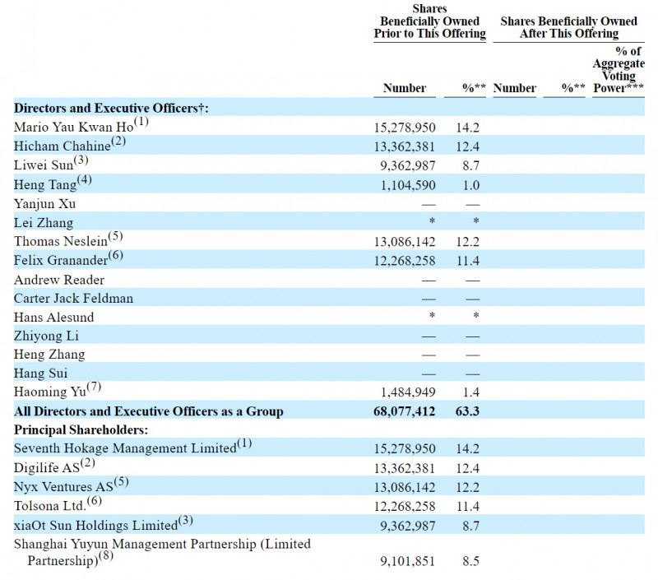The height and width of the screenshot is (580, 658).
Task: Select the Hicham Chahine row name
Action: (x=63, y=146)
